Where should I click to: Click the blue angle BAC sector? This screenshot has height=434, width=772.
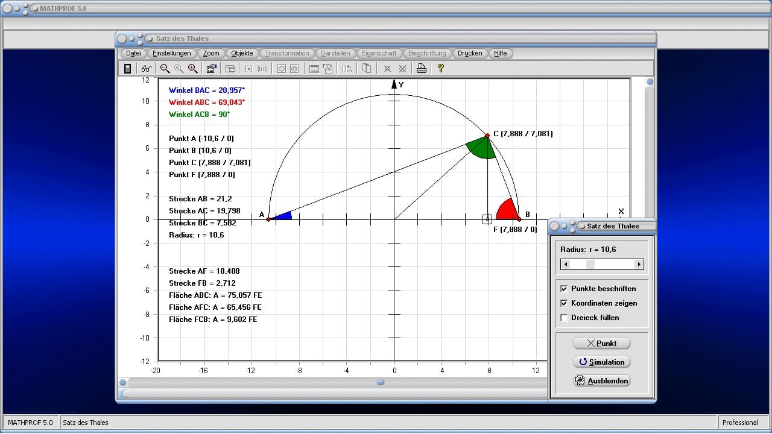283,216
